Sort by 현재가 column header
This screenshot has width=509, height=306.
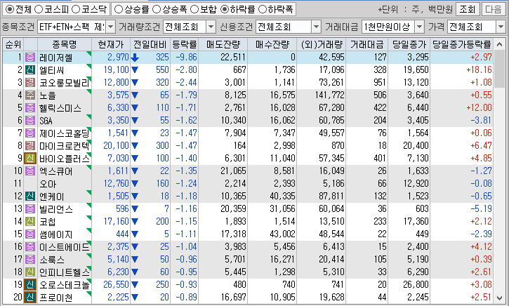point(111,44)
